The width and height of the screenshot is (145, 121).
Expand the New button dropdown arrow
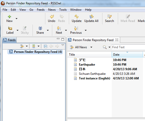[17, 19]
